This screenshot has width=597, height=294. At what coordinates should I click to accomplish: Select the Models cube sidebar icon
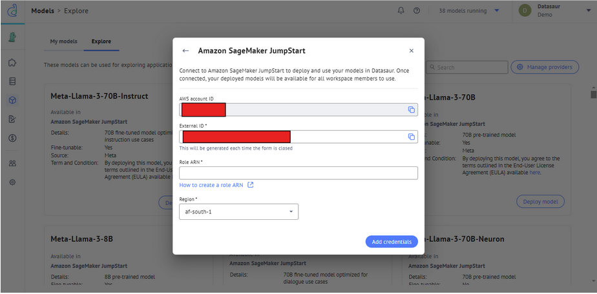[x=12, y=101]
